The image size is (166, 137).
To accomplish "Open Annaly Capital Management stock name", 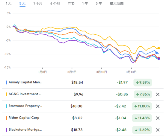I will tap(25, 82).
